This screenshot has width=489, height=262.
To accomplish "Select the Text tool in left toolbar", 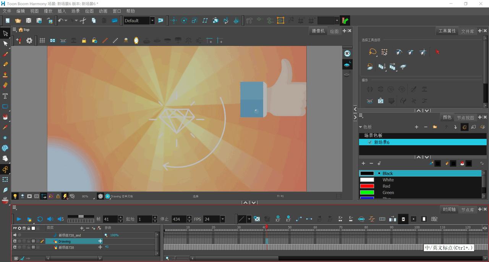I will 5,96.
